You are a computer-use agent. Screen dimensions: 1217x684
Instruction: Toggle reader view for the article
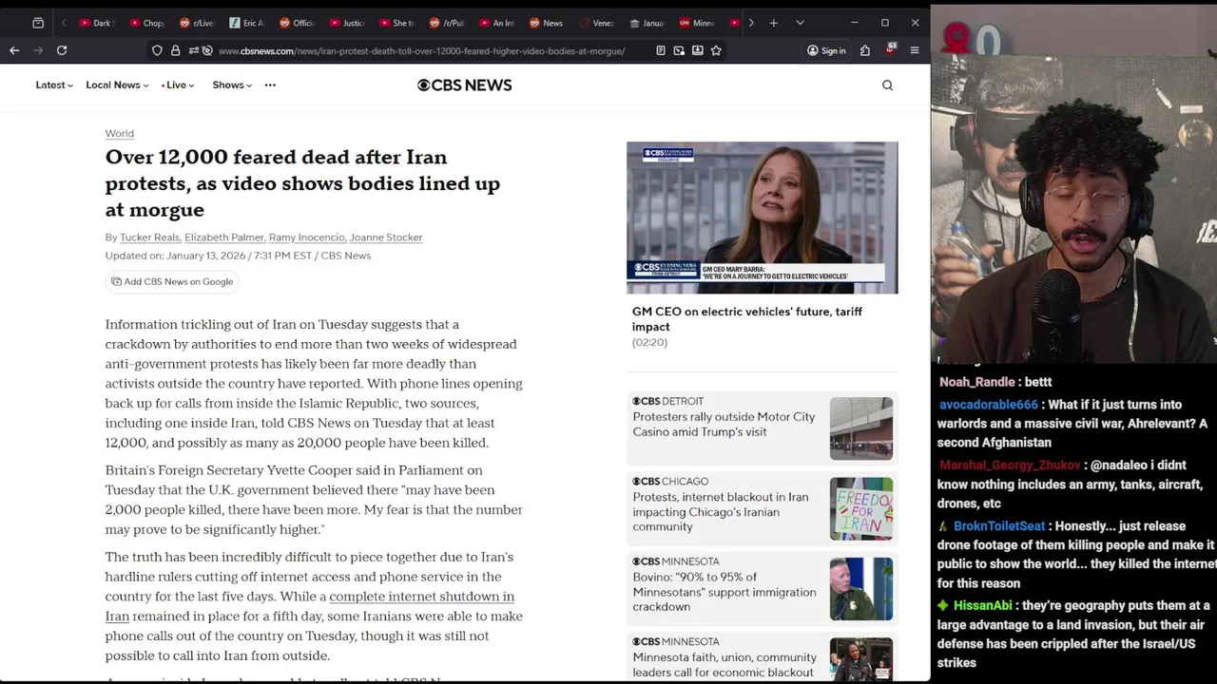(x=661, y=50)
